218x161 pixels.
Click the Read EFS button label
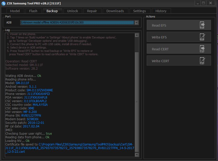(x=159, y=26)
